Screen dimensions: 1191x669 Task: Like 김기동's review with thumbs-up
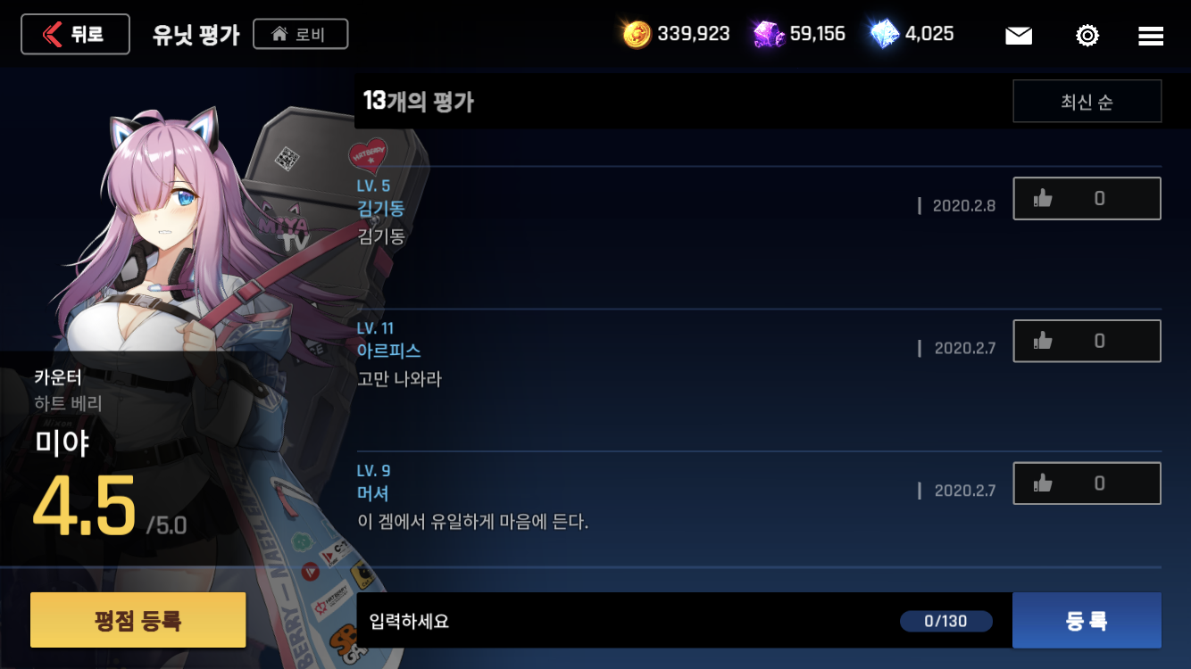[x=1087, y=198]
